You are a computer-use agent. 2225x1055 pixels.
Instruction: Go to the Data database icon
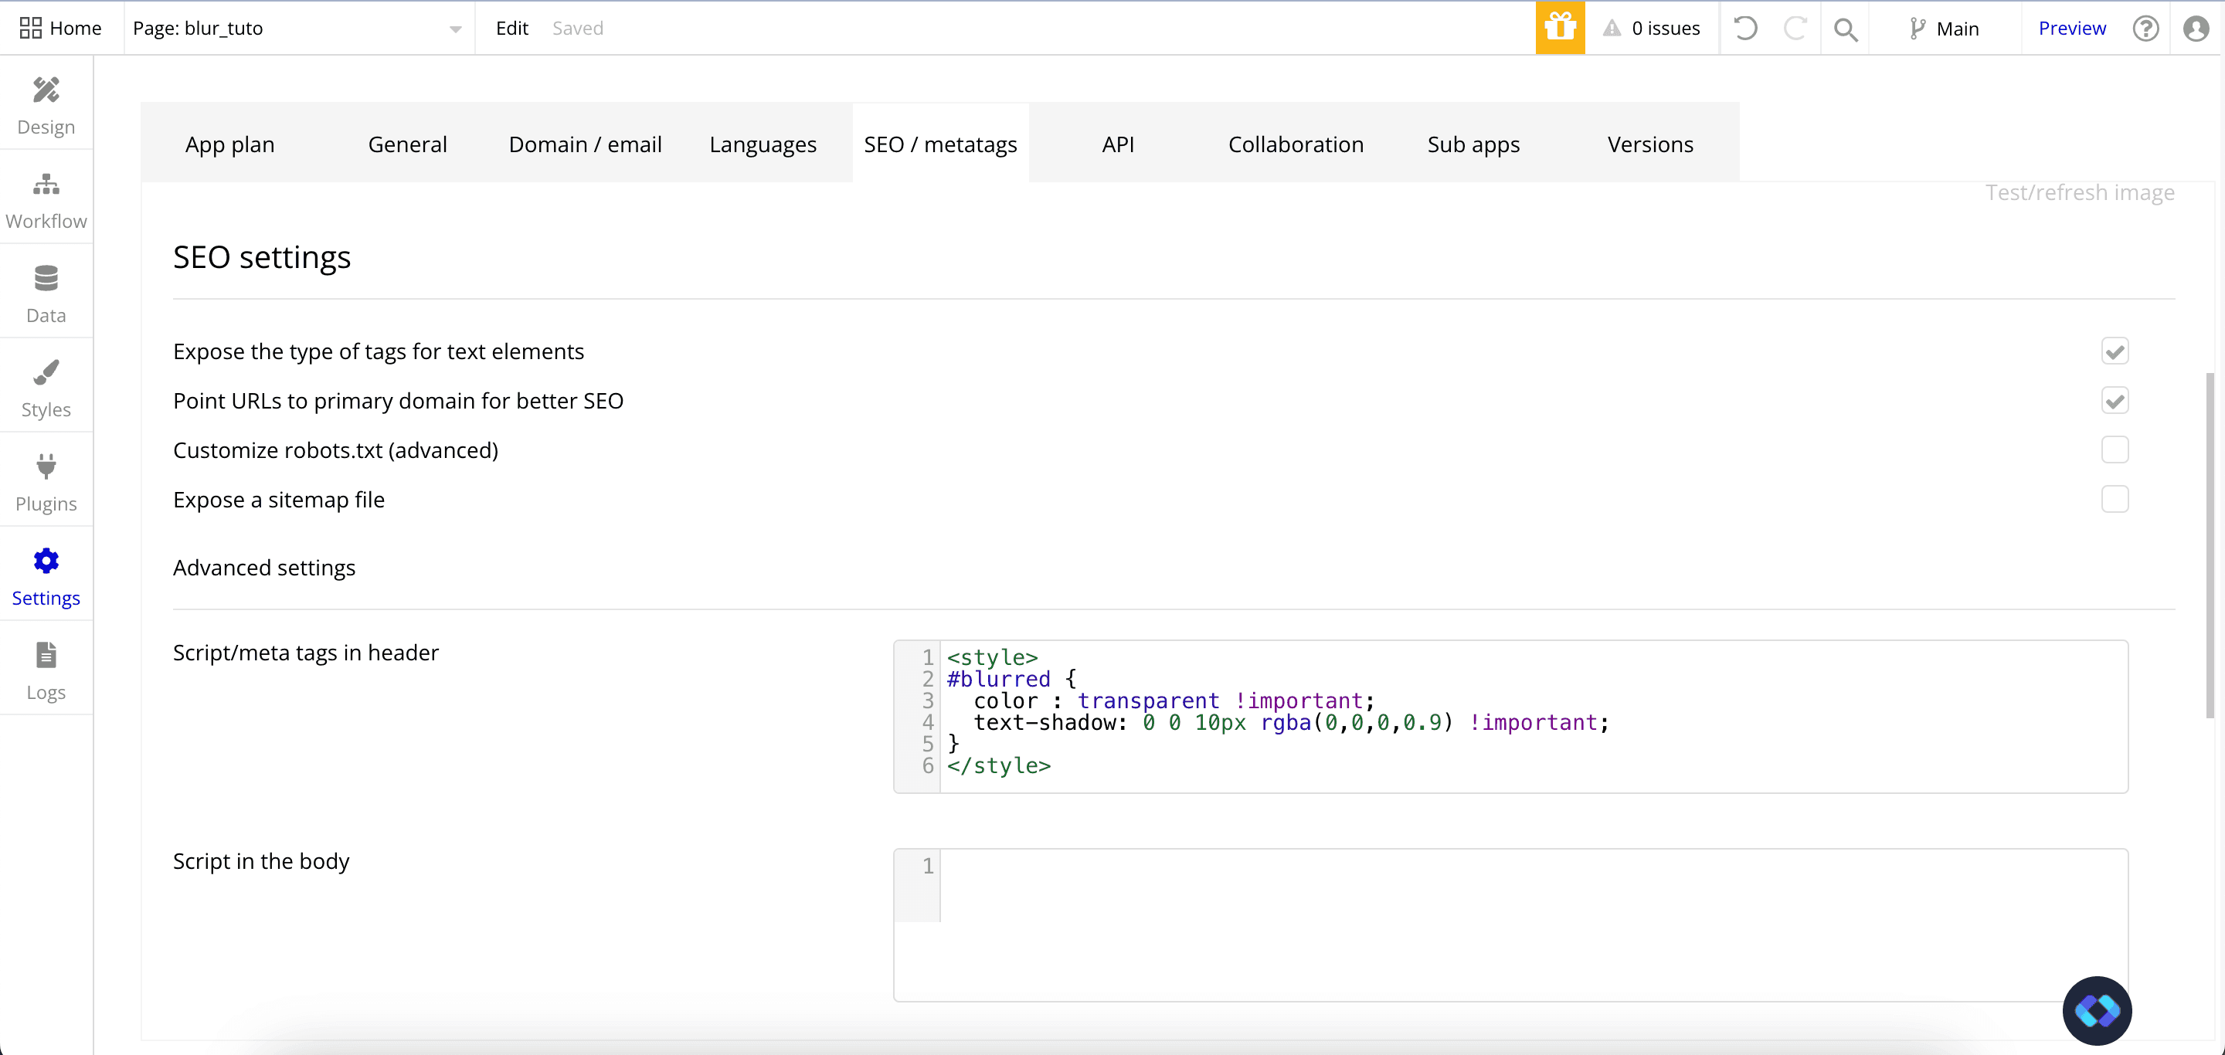click(x=46, y=278)
